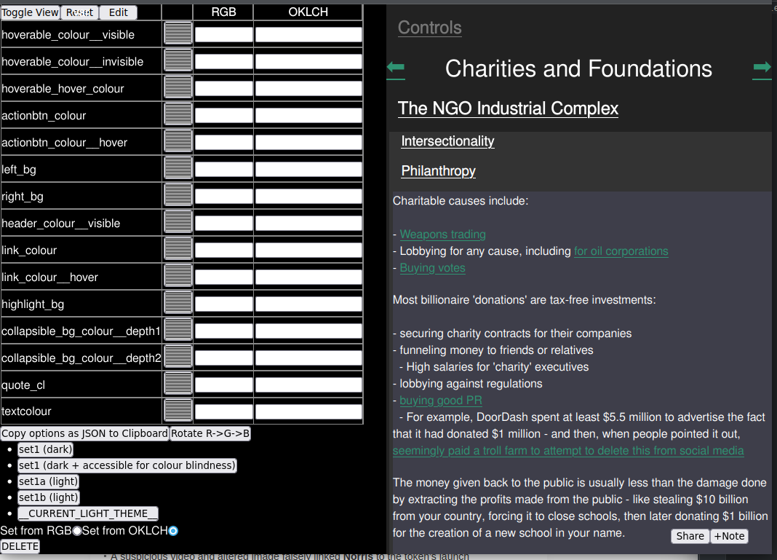Click the left green arrow for previous topic
The height and width of the screenshot is (560, 777).
pyautogui.click(x=396, y=68)
